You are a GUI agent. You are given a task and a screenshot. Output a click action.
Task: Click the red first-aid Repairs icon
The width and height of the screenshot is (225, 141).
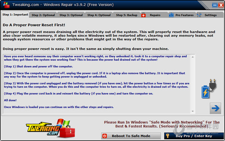click(x=143, y=15)
